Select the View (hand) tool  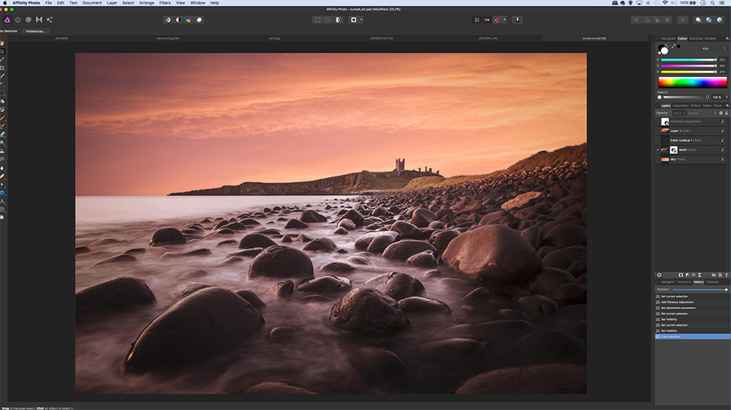point(2,43)
